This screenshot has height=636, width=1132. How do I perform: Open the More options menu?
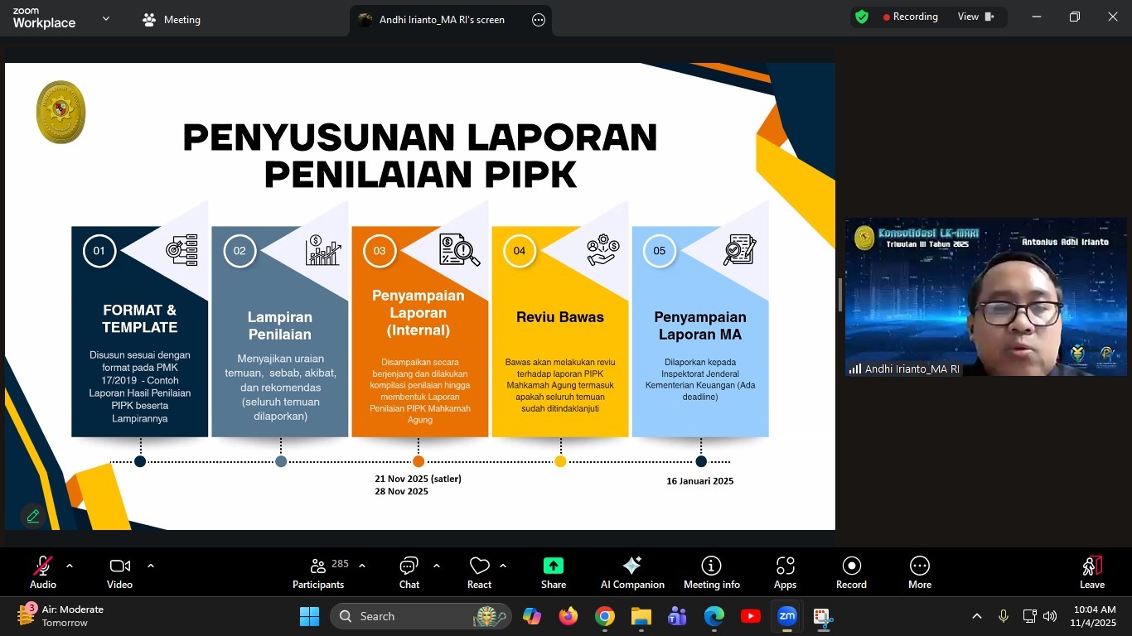click(x=919, y=572)
